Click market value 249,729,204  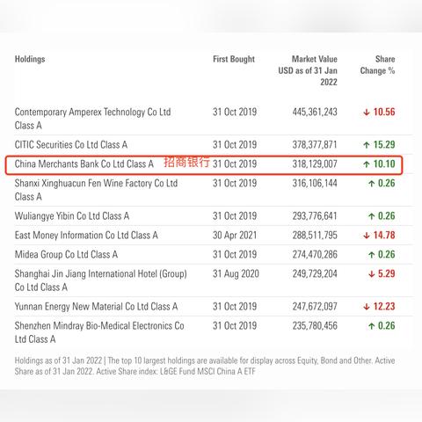pyautogui.click(x=315, y=274)
